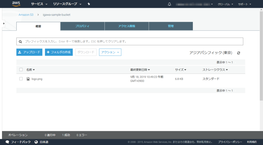The height and width of the screenshot is (145, 263).
Task: Change language via 日本語
Action: [44, 142]
